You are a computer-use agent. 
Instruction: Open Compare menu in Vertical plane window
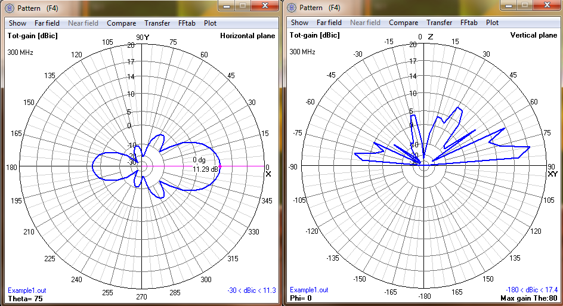(x=404, y=23)
